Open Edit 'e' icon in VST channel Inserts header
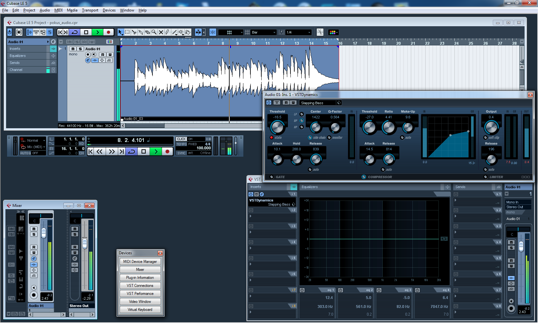Screen dimensions: 538x323 (262, 194)
